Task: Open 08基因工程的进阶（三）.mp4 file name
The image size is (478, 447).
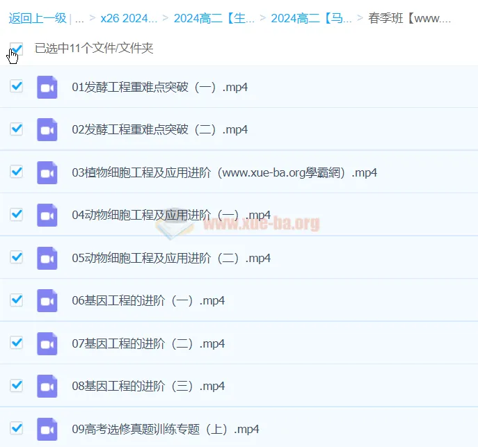Action: 148,386
